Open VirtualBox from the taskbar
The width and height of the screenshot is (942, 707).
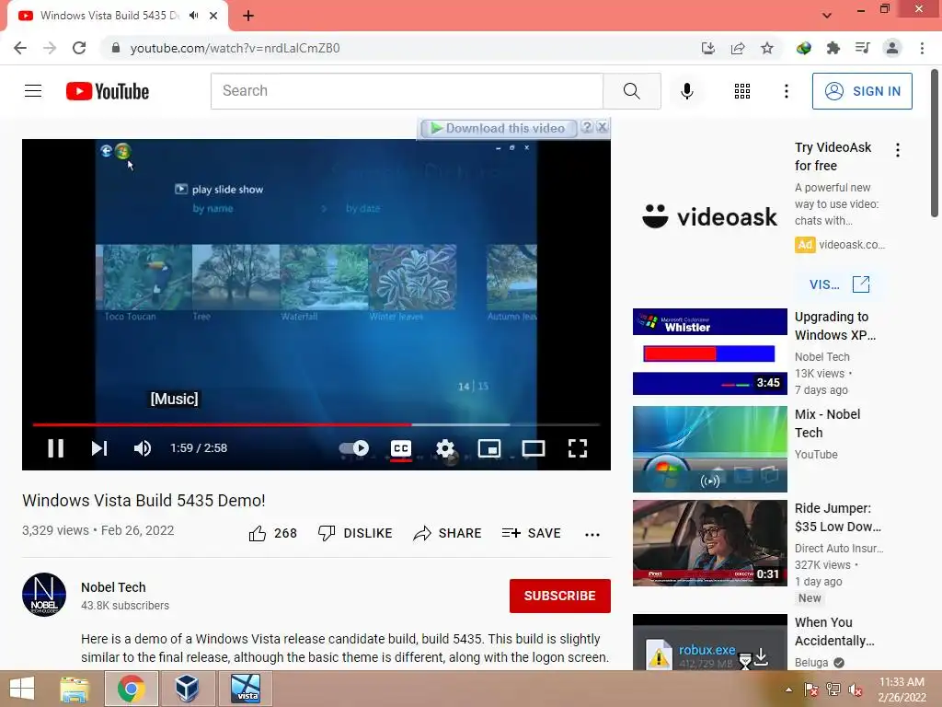pyautogui.click(x=188, y=689)
